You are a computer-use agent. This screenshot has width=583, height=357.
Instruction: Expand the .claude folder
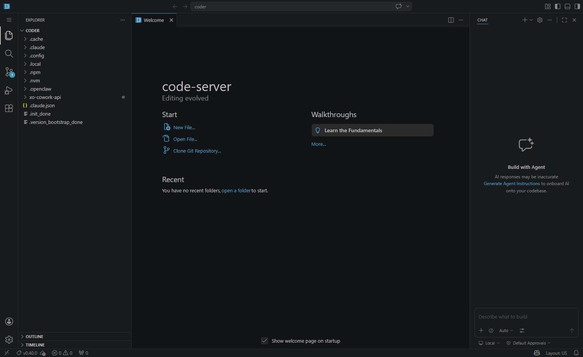pyautogui.click(x=75, y=47)
